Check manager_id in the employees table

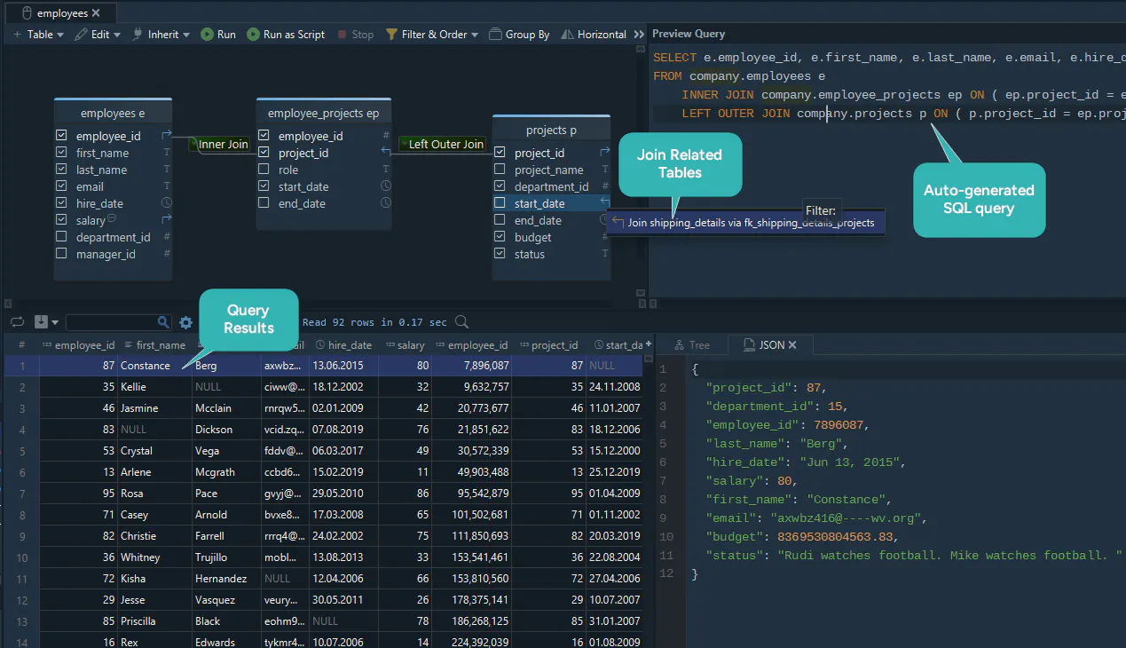61,254
